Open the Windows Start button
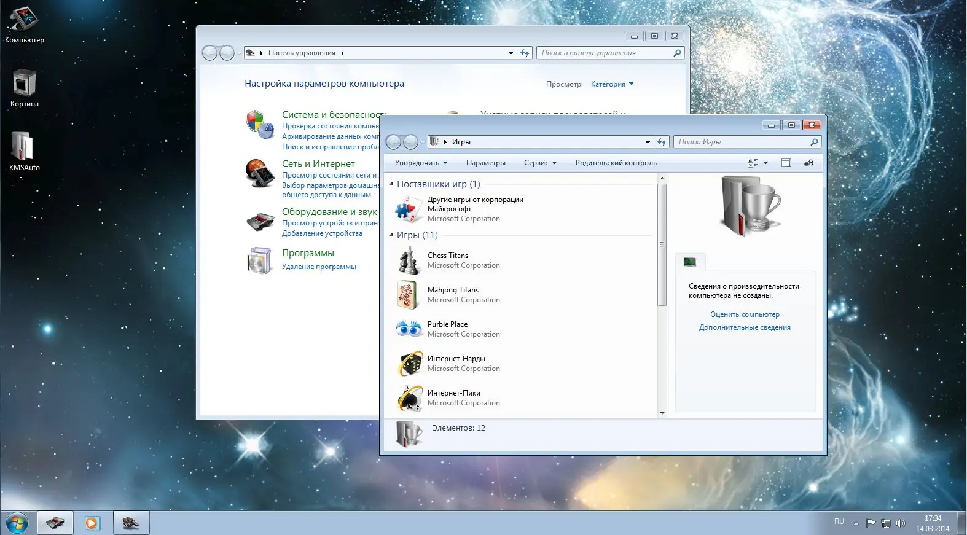 pos(17,523)
